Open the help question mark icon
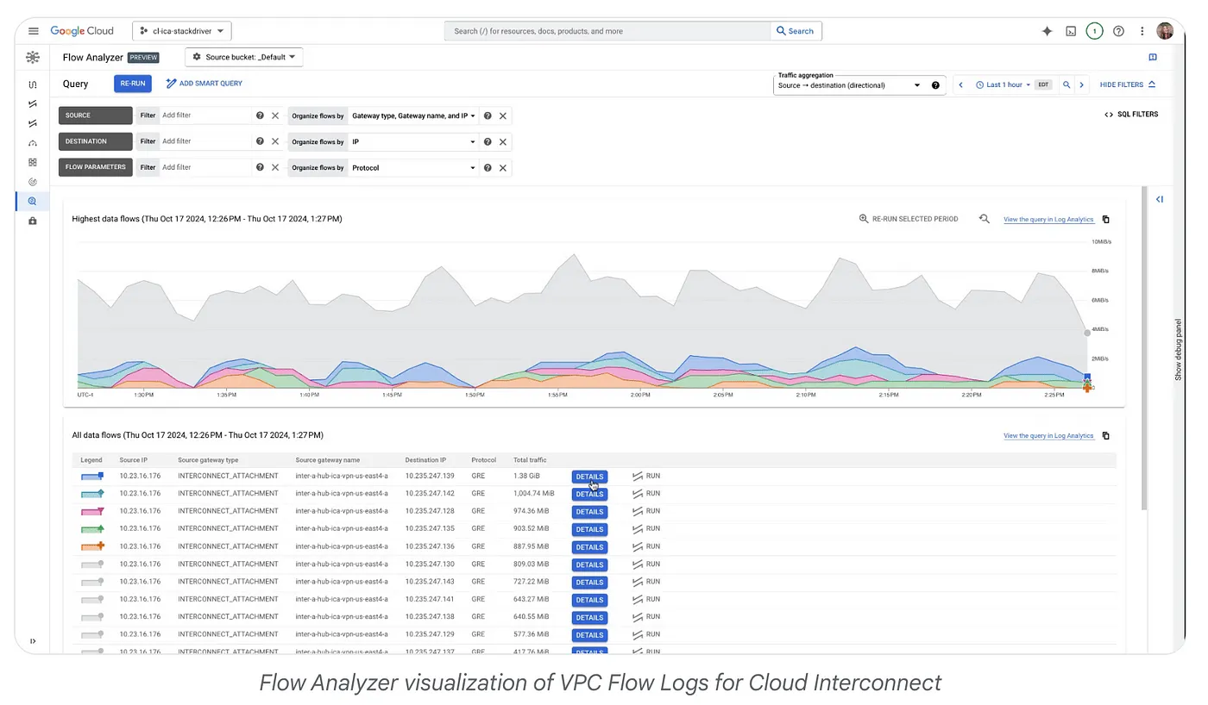The image size is (1208, 705). click(1118, 31)
